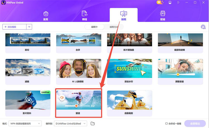Open the 儲存到 save path dropdown
Image resolution: width=209 pixels, height=128 pixels.
(x=71, y=123)
